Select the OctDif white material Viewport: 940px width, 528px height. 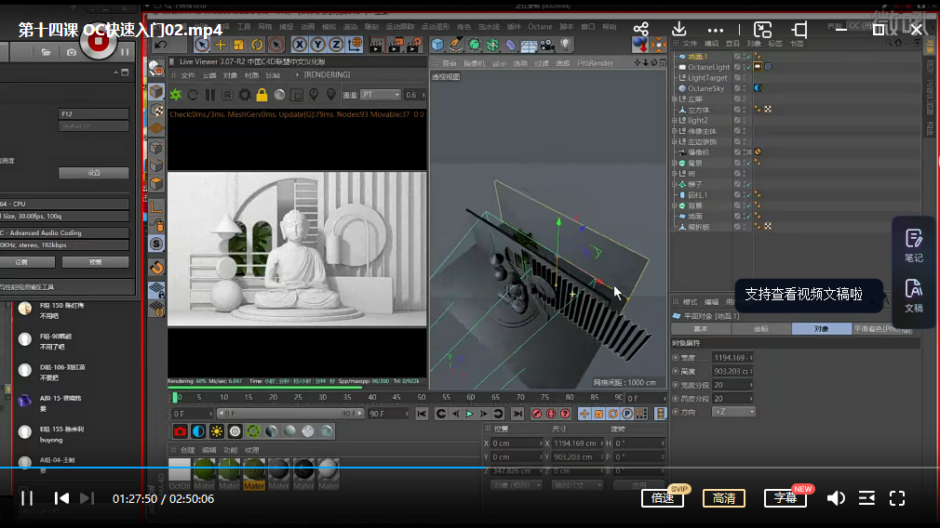tap(180, 474)
